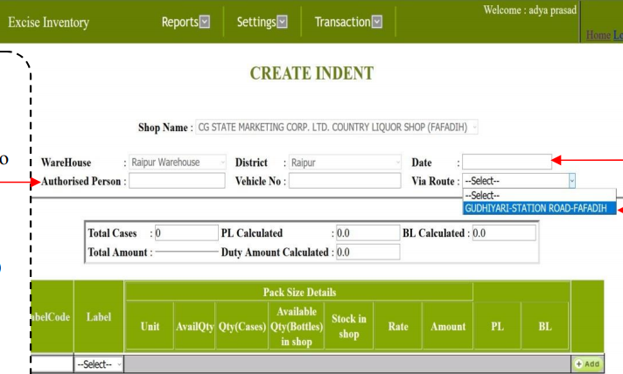
Task: Open the WareHouse dropdown
Action: 178,163
